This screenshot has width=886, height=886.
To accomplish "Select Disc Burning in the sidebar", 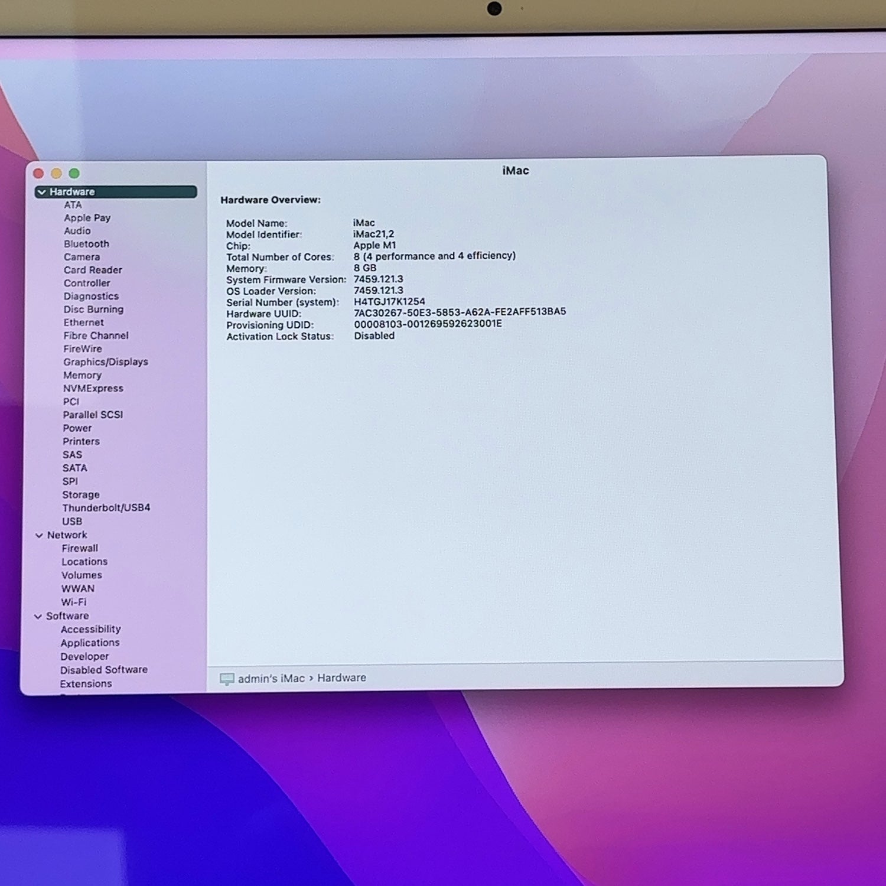I will point(93,310).
